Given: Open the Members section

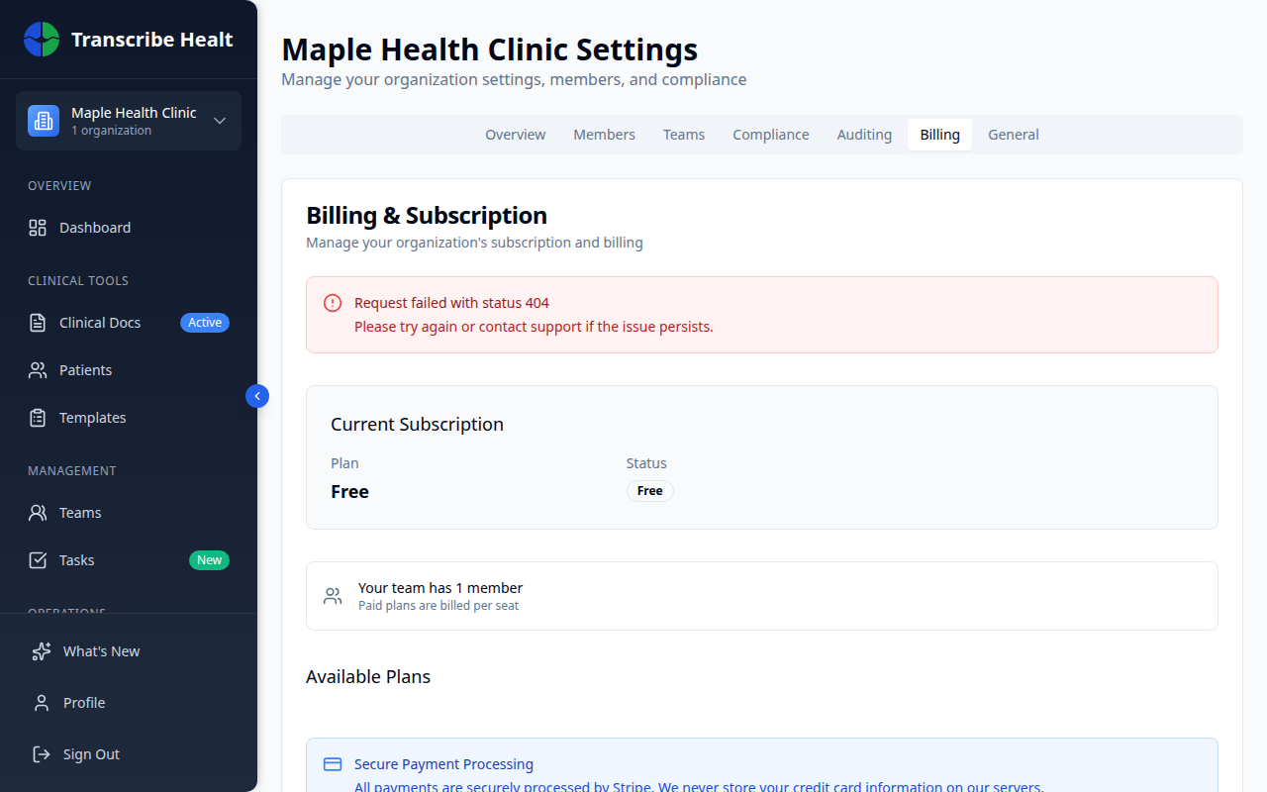Looking at the screenshot, I should point(604,134).
